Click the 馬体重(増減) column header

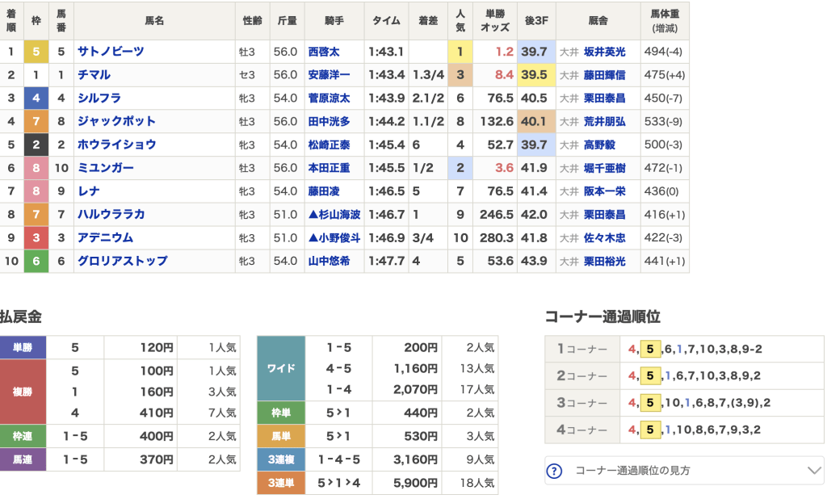[x=665, y=20]
